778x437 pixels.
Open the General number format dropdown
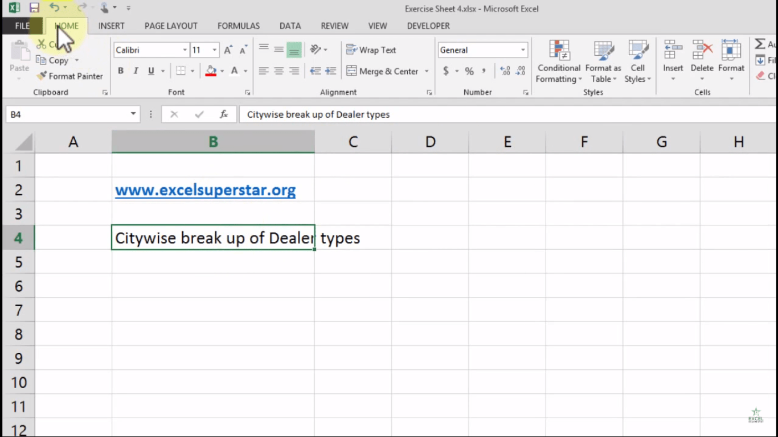pyautogui.click(x=522, y=50)
